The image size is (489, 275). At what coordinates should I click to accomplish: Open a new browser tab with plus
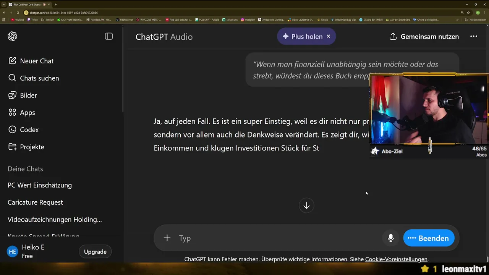55,4
